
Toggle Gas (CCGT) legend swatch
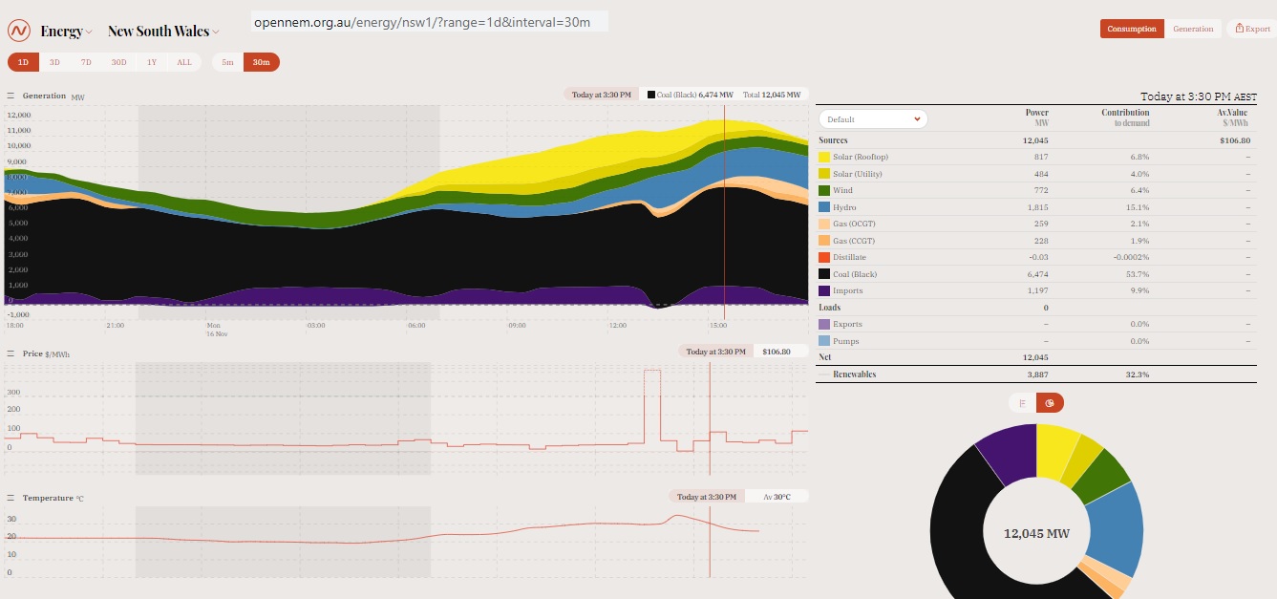[x=823, y=241]
